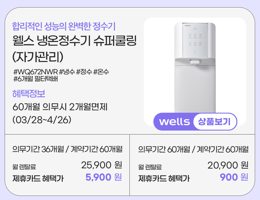Tap the hot water steam icon
260x200 pixels.
(x=190, y=34)
